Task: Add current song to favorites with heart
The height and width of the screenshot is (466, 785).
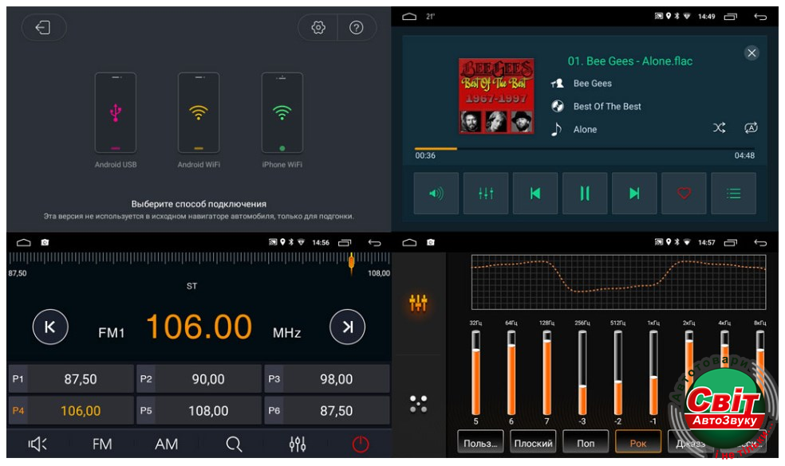Action: point(684,194)
